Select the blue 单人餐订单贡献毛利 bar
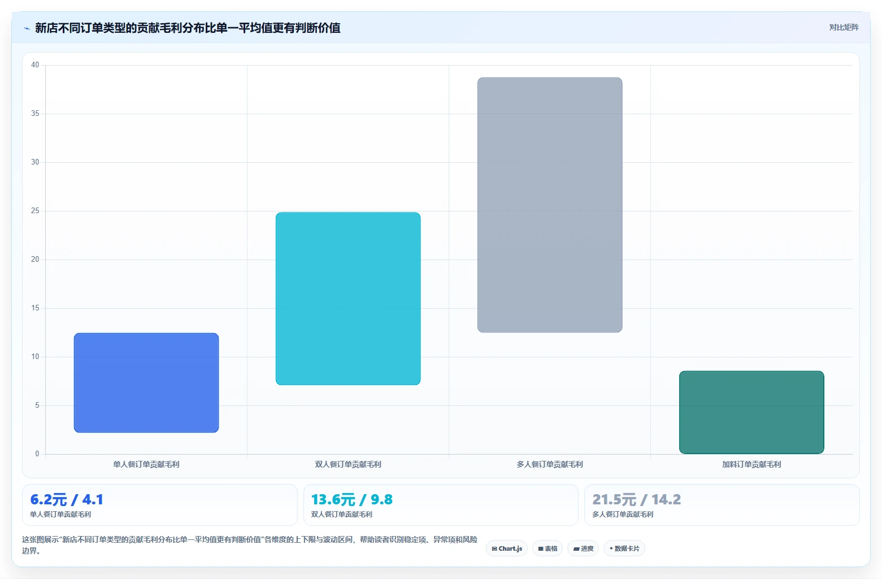The height and width of the screenshot is (579, 882). tap(146, 383)
